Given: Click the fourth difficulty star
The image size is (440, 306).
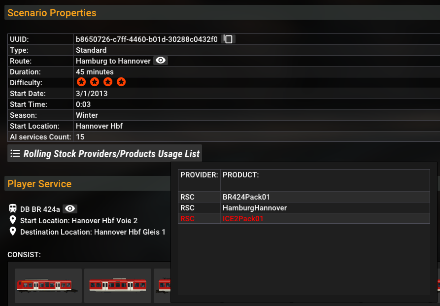Looking at the screenshot, I should click(121, 82).
